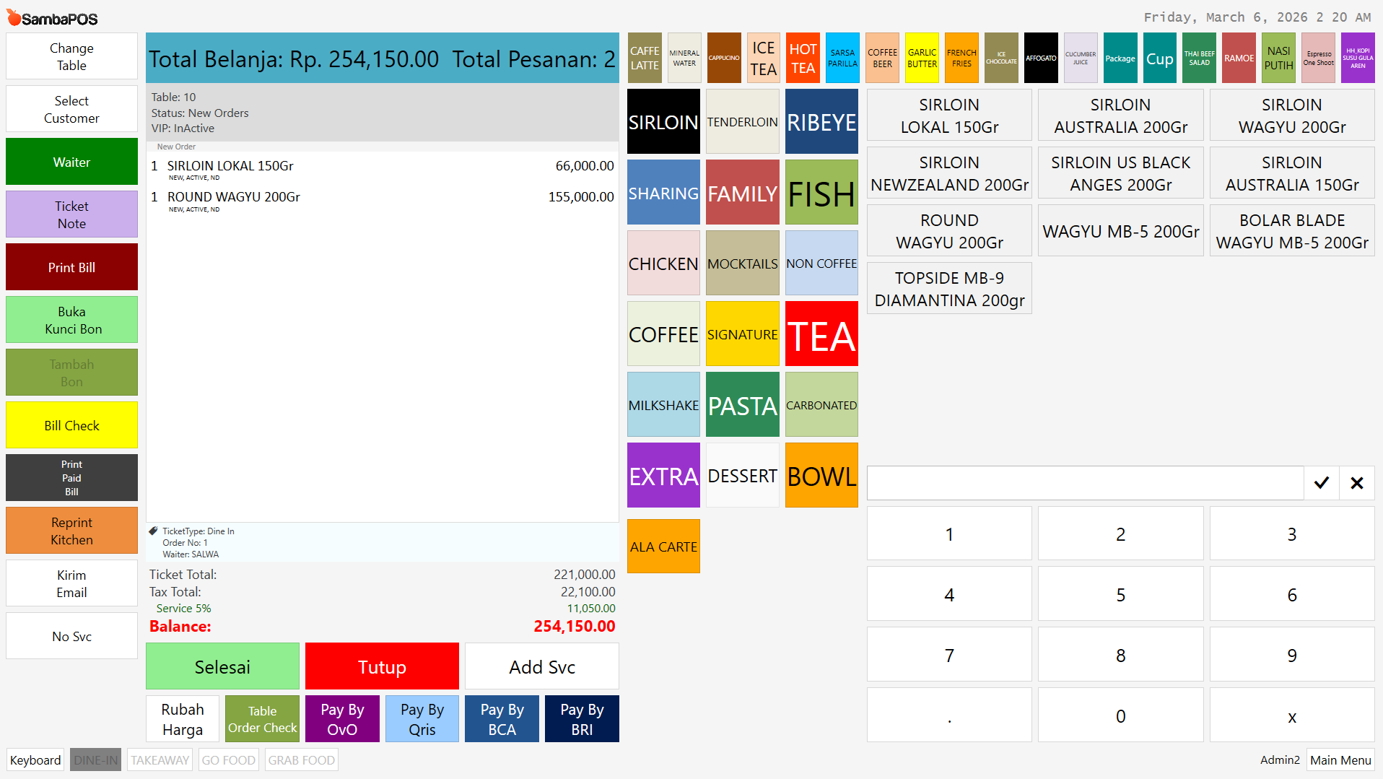Screen dimensions: 1383x779
Task: Tap the Affogato quick tile
Action: tap(1040, 58)
